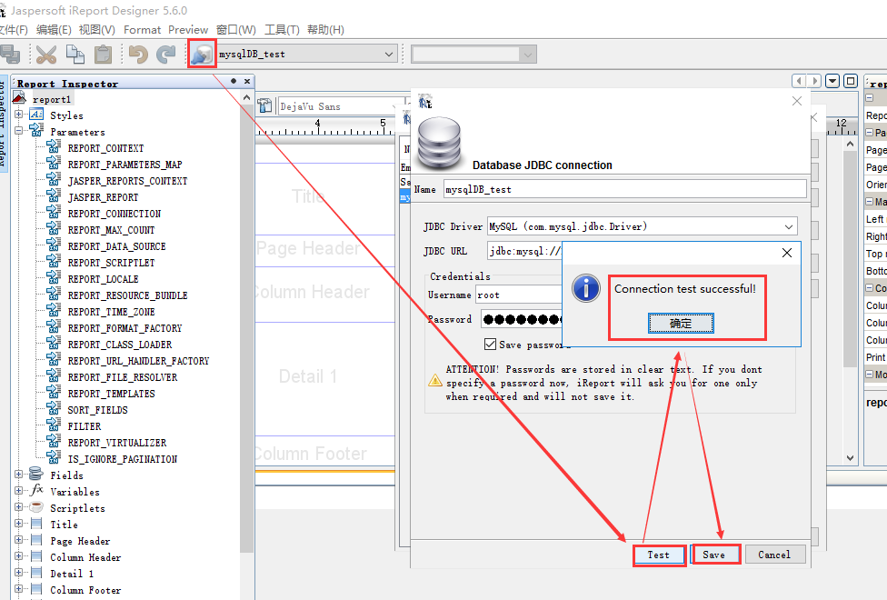Open the mysqlDB_test datasource dropdown
Screen dimensions: 887x600
[x=306, y=55]
